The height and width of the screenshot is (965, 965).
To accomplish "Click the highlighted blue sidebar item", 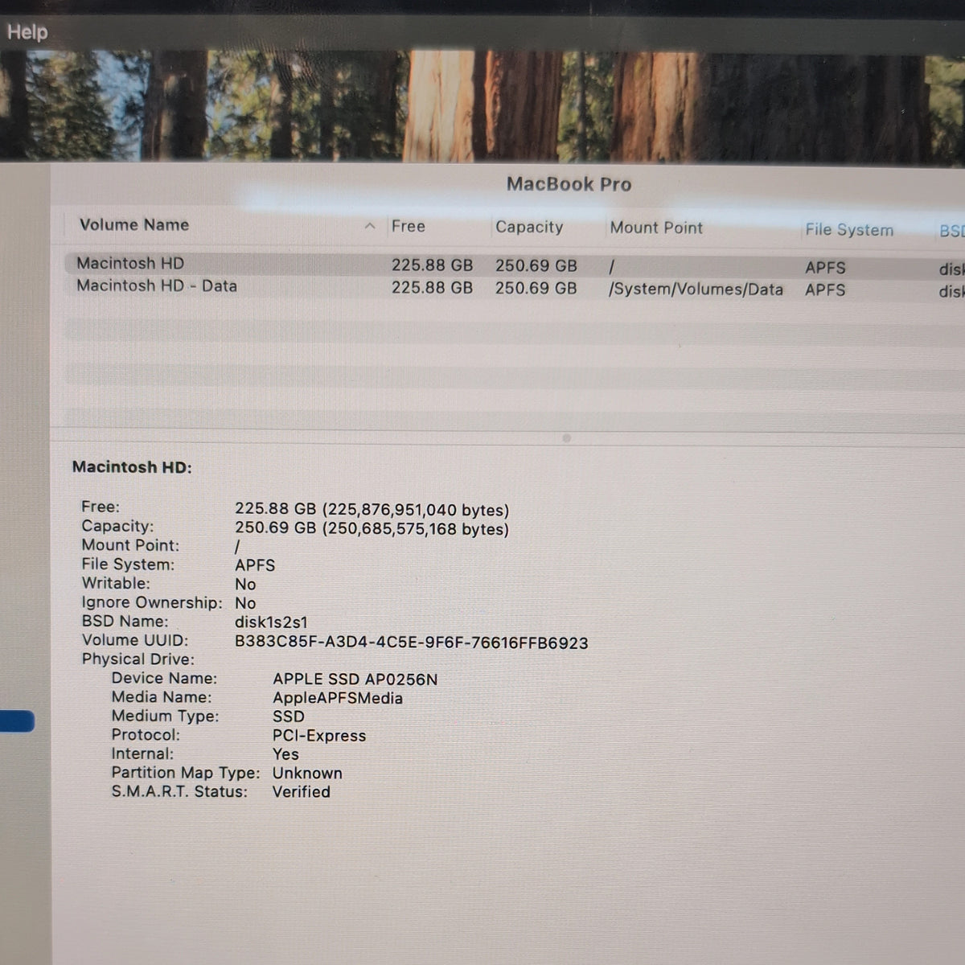I will point(17,721).
